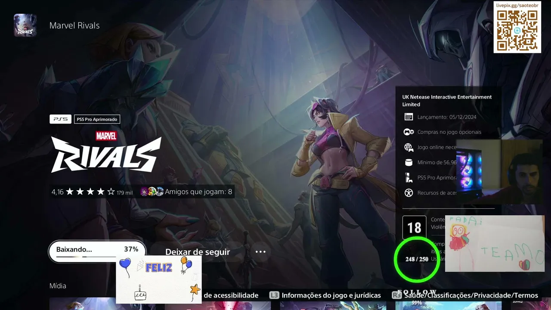Click the R3 button hint icon

click(x=396, y=295)
